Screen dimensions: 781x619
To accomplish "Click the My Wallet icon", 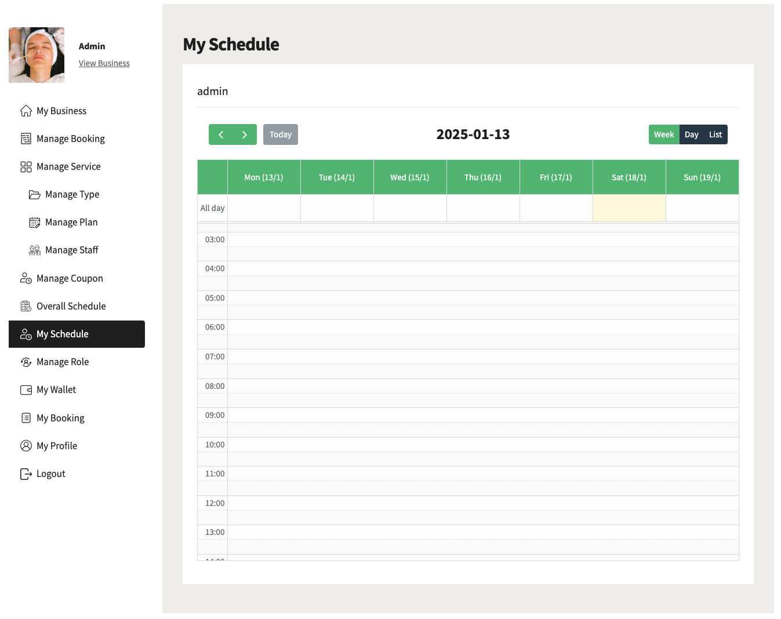I will tap(26, 389).
